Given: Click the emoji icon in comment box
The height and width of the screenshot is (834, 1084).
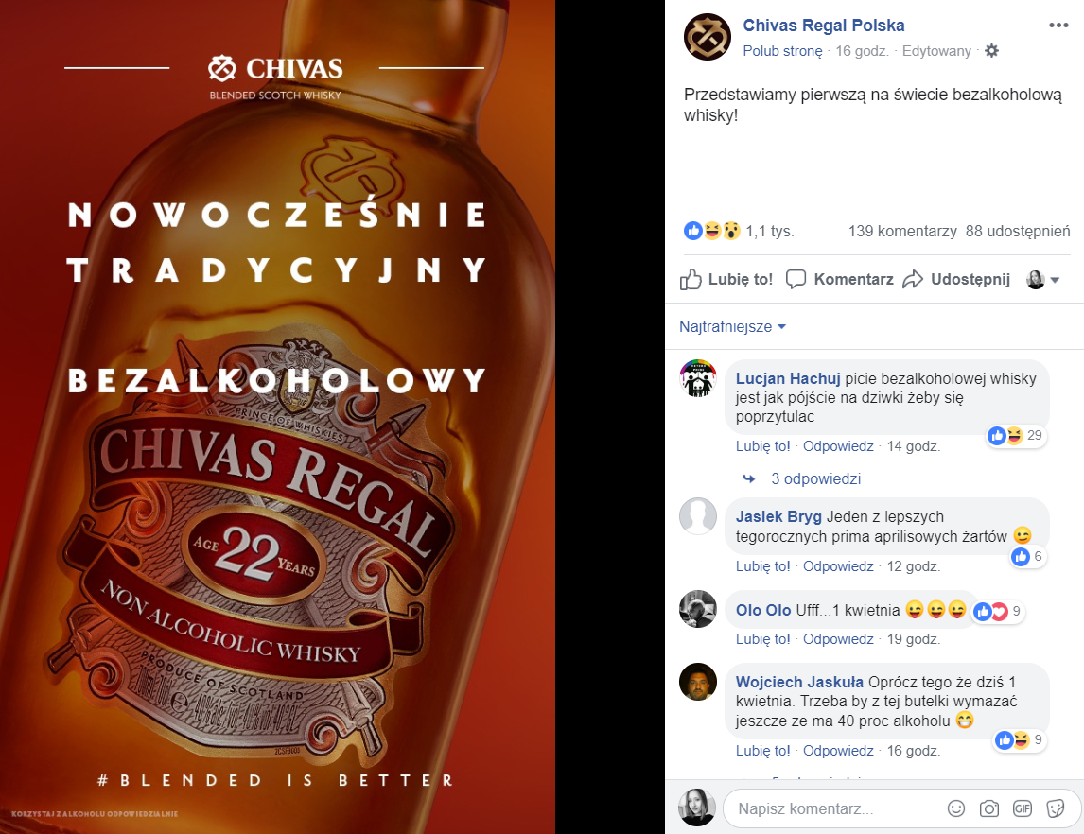Looking at the screenshot, I should tap(956, 808).
